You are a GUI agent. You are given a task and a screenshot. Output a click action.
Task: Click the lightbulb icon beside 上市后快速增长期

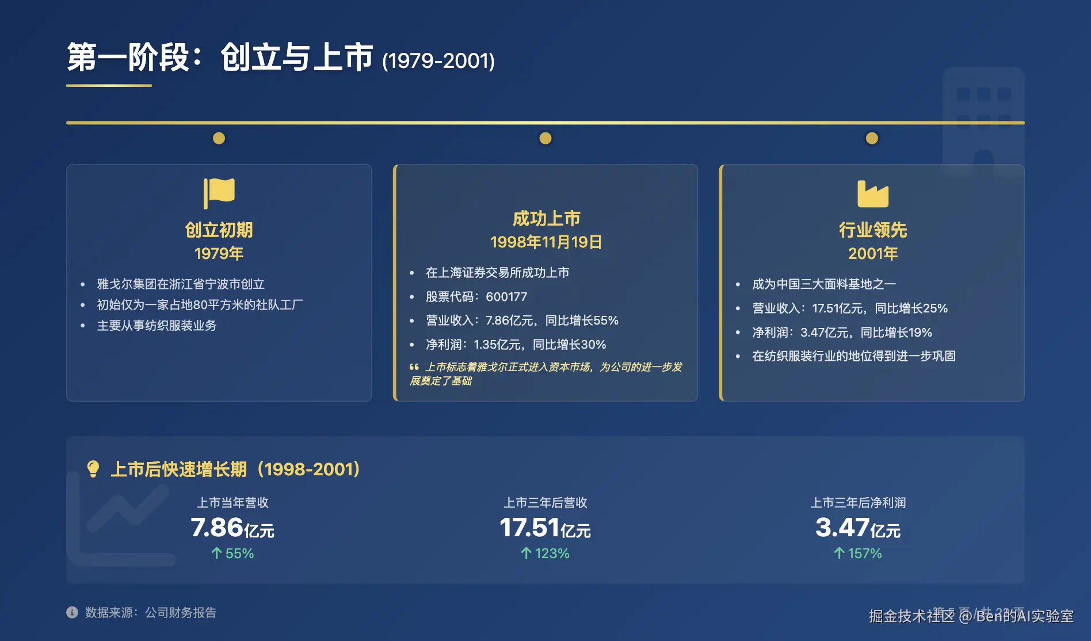click(93, 469)
